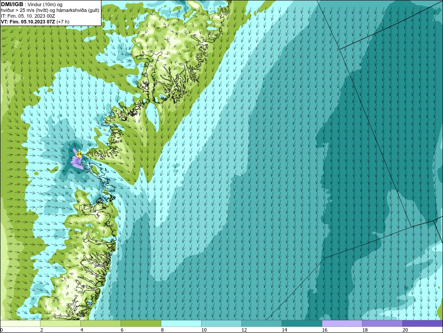The image size is (443, 333).
Task: Click the purple high-wind area on the map
Action: 76,162
